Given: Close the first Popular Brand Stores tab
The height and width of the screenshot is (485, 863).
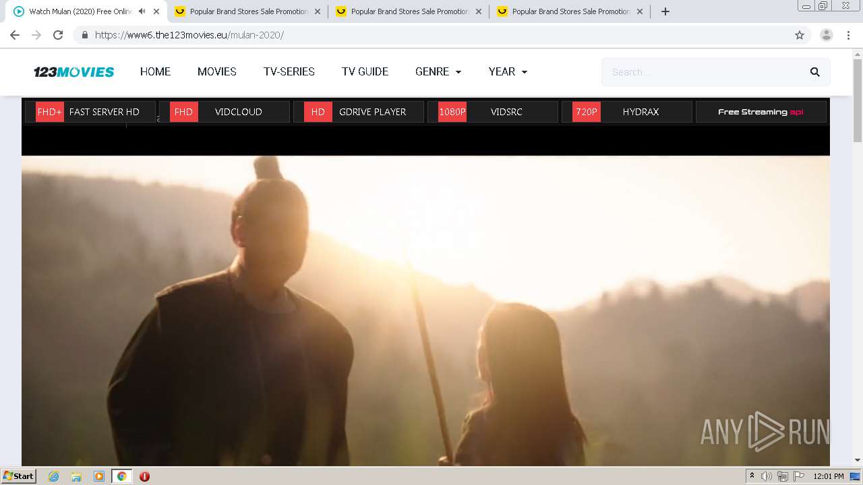Looking at the screenshot, I should (x=318, y=11).
